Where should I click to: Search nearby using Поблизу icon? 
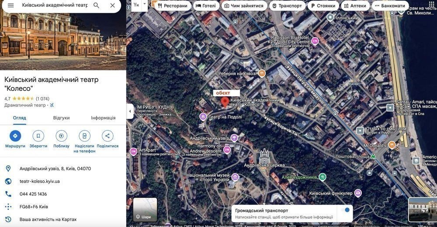61,136
